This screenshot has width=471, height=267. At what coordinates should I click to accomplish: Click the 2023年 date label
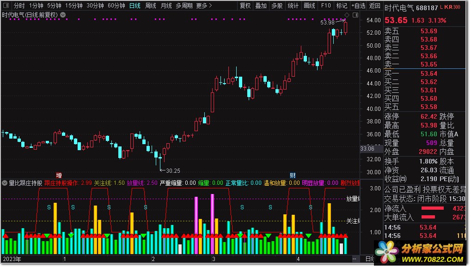point(12,259)
